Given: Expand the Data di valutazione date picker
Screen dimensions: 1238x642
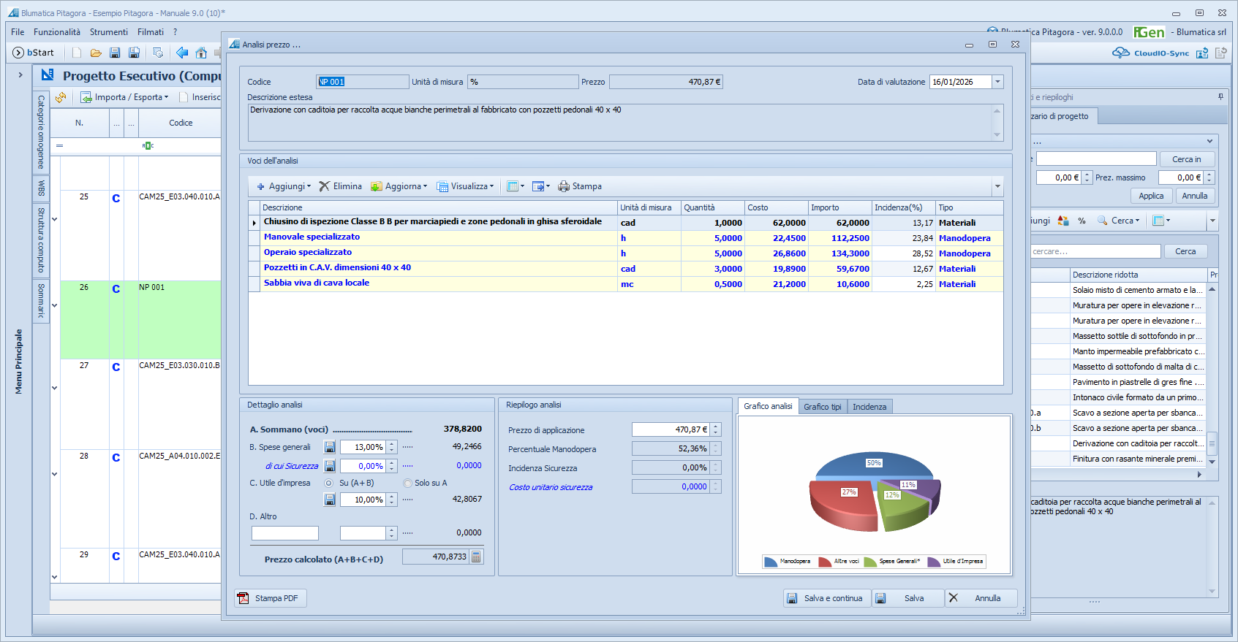Looking at the screenshot, I should [x=997, y=82].
